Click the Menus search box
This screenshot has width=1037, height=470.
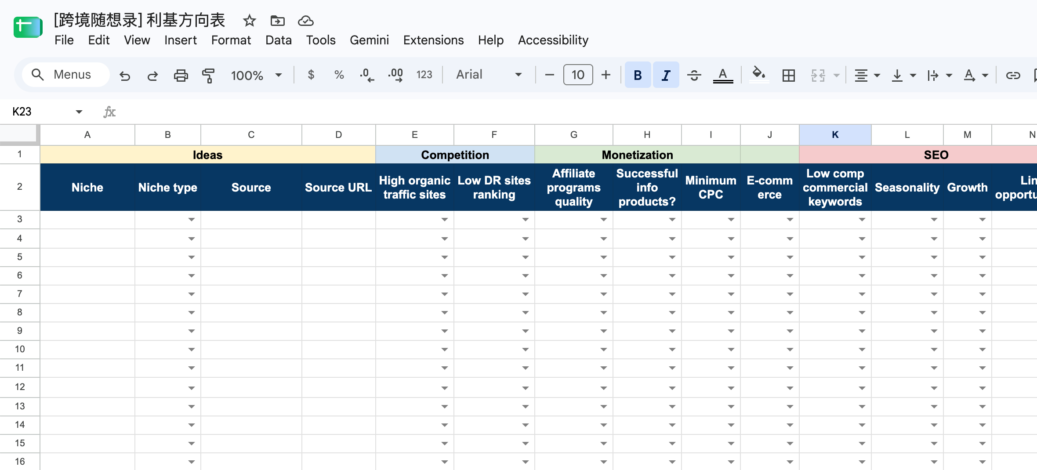[66, 75]
